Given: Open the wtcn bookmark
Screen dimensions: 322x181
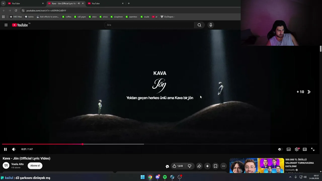Looking at the screenshot, I should coord(93,17).
